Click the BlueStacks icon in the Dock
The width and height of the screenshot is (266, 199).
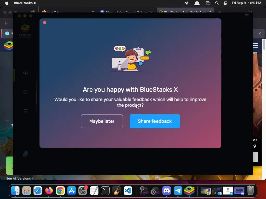tap(189, 191)
